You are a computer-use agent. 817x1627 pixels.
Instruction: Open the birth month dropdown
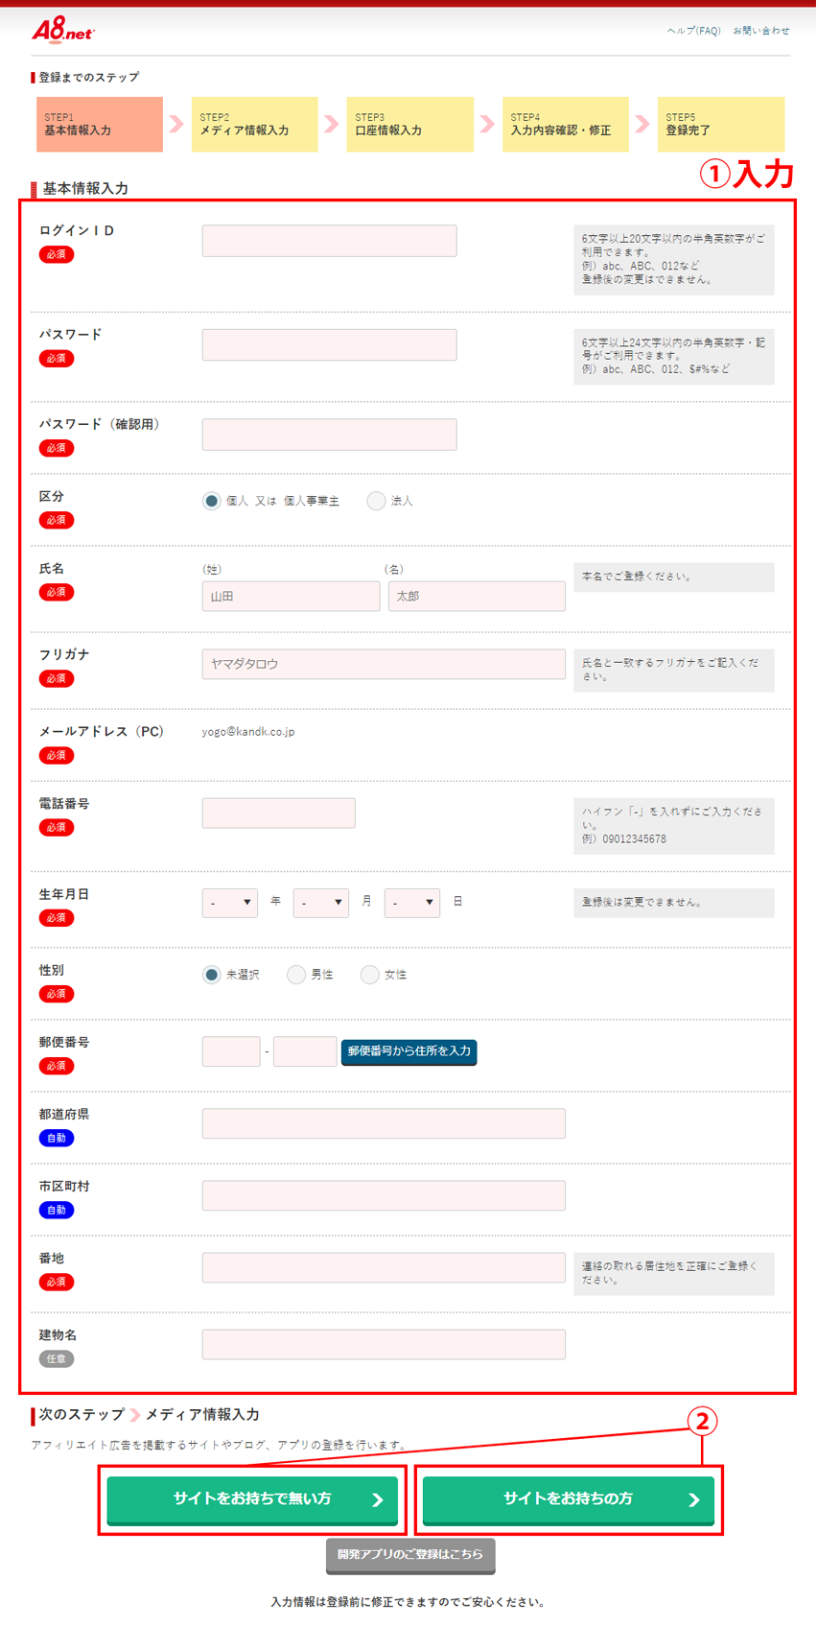(x=320, y=903)
